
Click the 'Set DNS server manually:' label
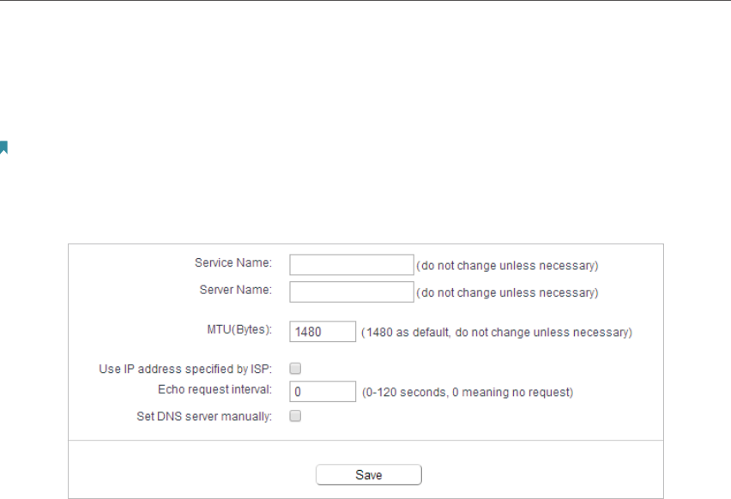pyautogui.click(x=203, y=416)
